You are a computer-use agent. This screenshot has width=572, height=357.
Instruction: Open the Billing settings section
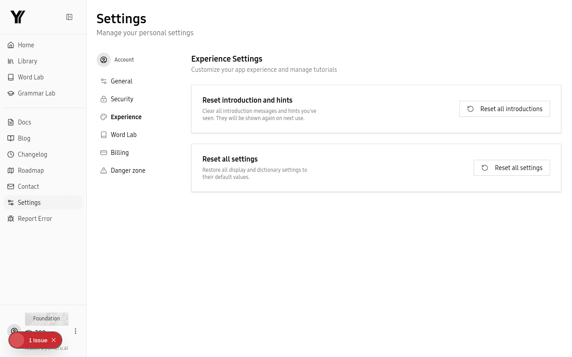[x=120, y=153]
